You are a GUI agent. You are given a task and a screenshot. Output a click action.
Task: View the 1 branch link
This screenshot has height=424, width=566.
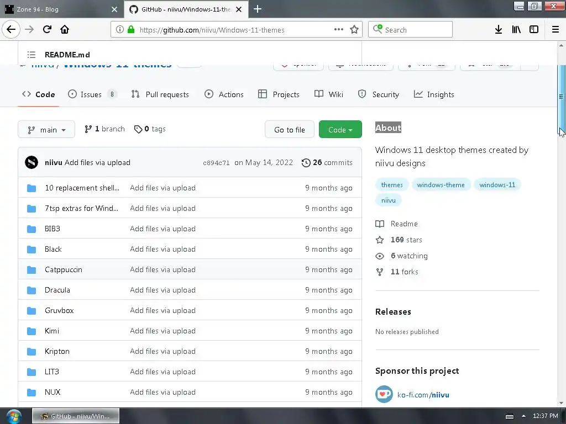104,129
